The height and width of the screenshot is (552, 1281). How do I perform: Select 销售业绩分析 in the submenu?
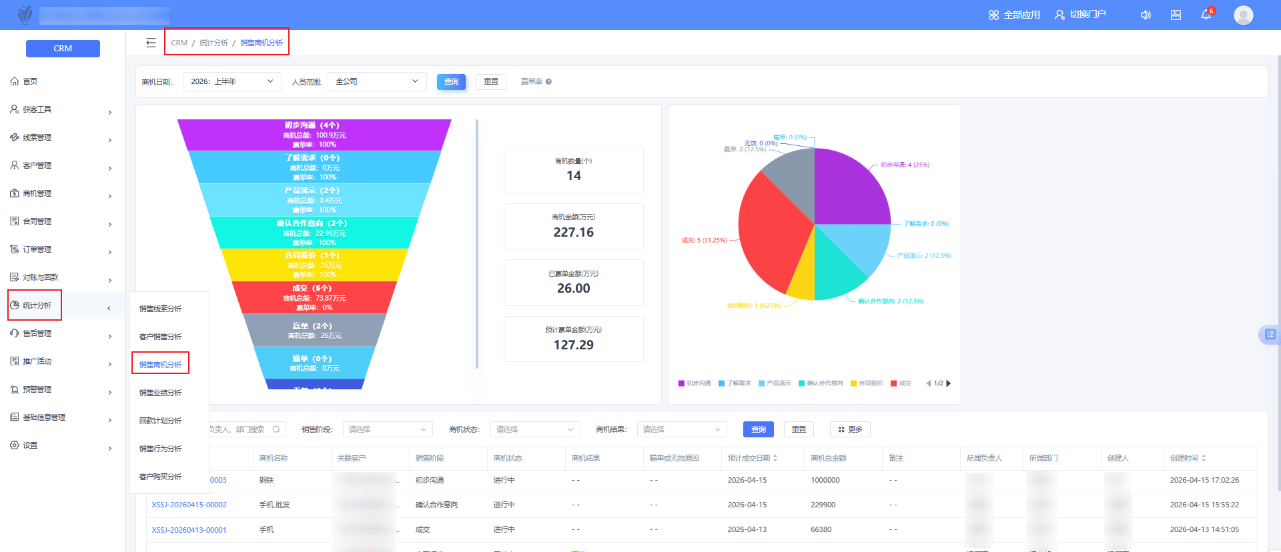click(160, 393)
